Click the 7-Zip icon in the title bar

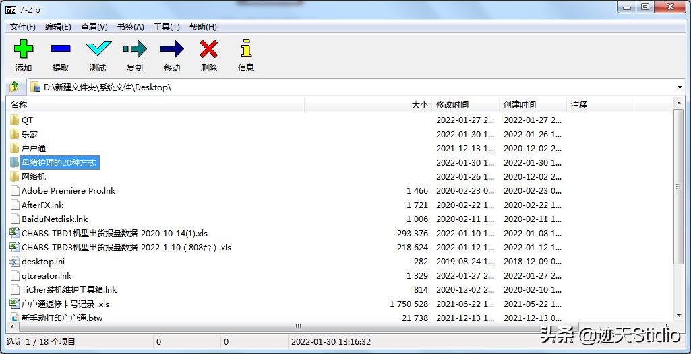(11, 10)
